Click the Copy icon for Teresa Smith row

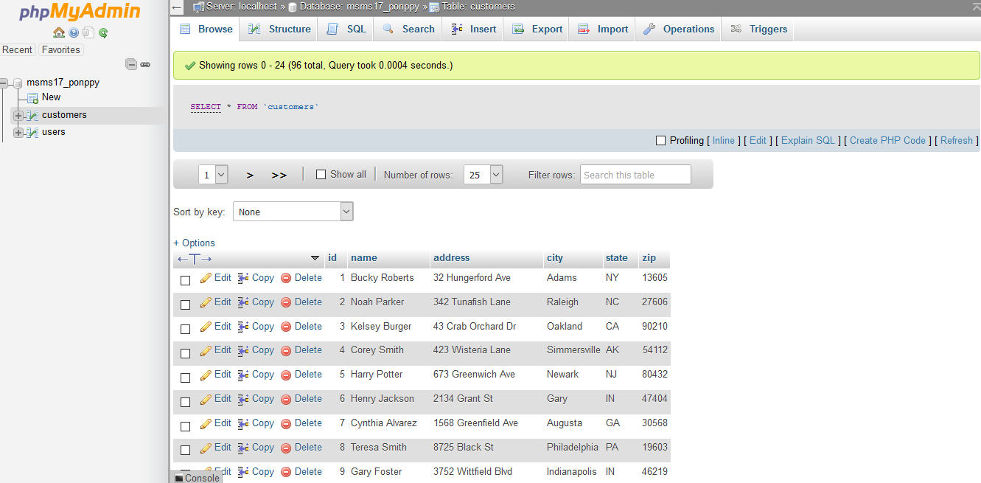click(x=243, y=448)
